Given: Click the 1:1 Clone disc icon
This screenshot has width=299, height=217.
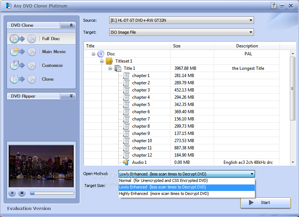Looking at the screenshot, I should tap(23, 79).
